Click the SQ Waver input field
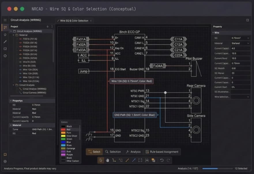This screenshot has width=254, height=174. pos(240,73)
